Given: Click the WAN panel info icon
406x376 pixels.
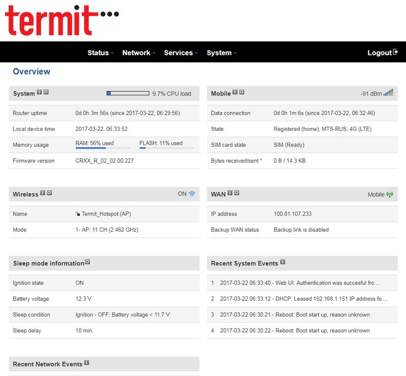Looking at the screenshot, I should pos(230,193).
